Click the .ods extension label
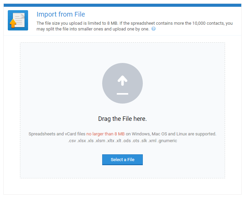Image resolution: width=245 pixels, height=198 pixels. point(127,141)
